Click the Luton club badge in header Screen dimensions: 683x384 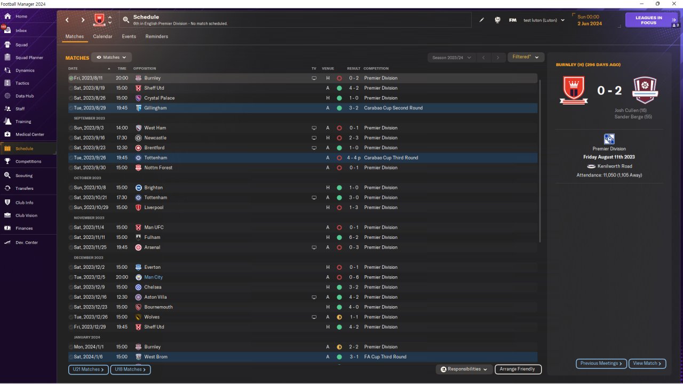(x=99, y=20)
